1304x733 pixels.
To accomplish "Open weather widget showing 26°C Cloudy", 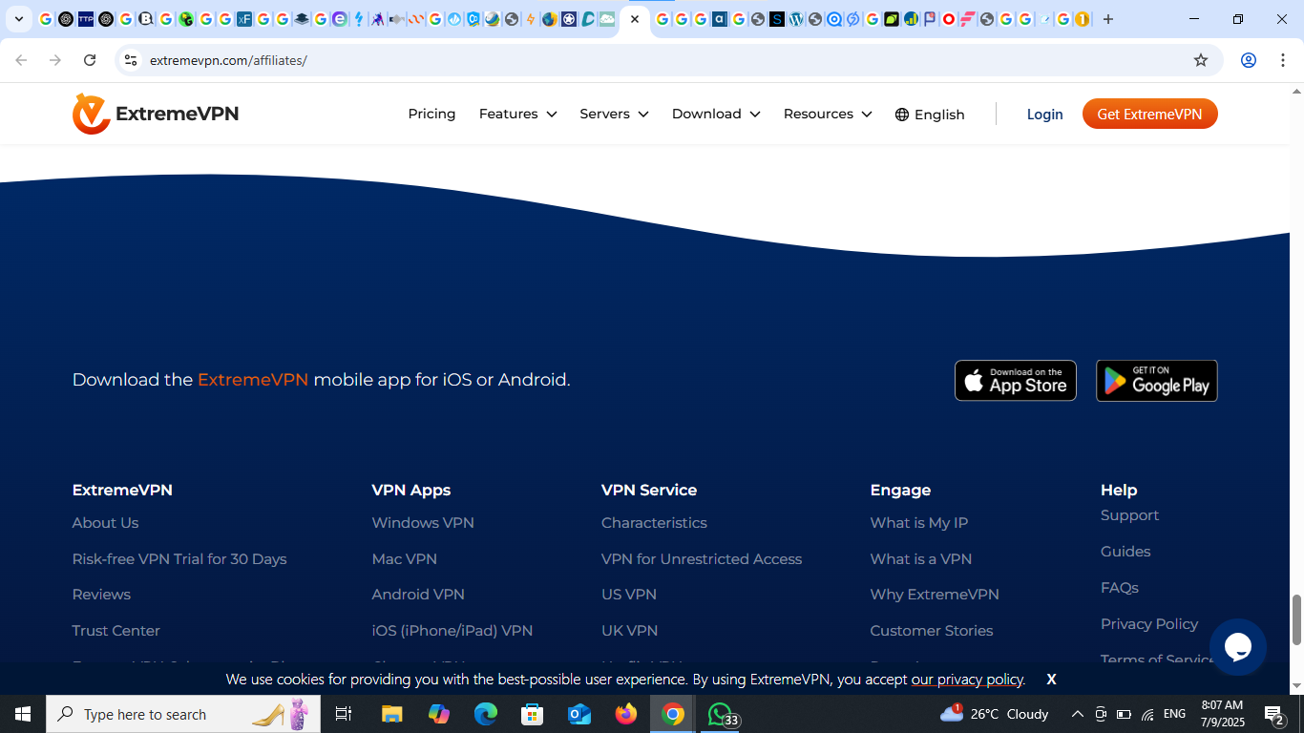I will (994, 714).
